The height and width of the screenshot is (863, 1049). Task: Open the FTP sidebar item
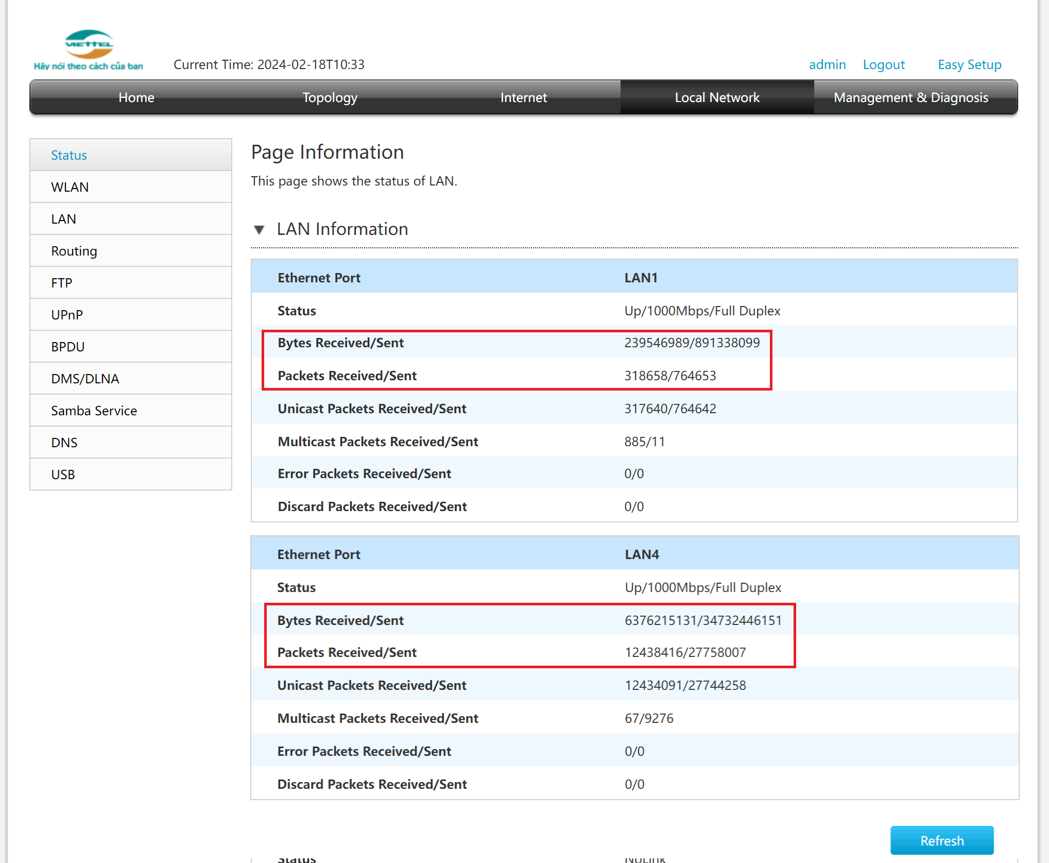coord(131,283)
